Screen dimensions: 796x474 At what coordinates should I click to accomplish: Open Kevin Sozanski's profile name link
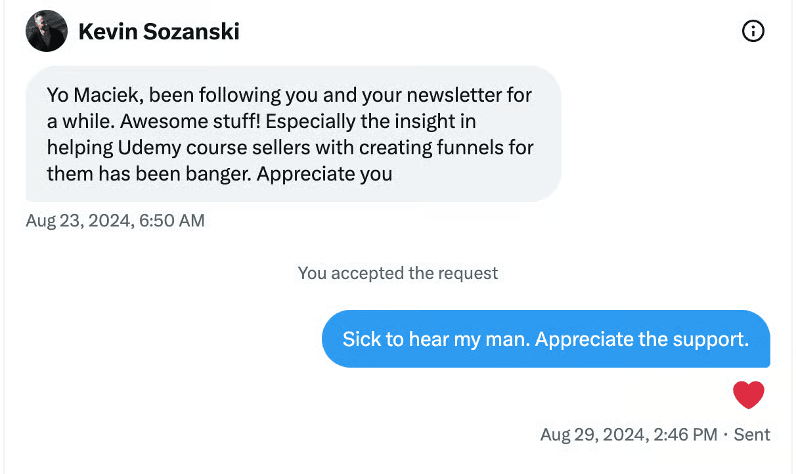[x=158, y=32]
